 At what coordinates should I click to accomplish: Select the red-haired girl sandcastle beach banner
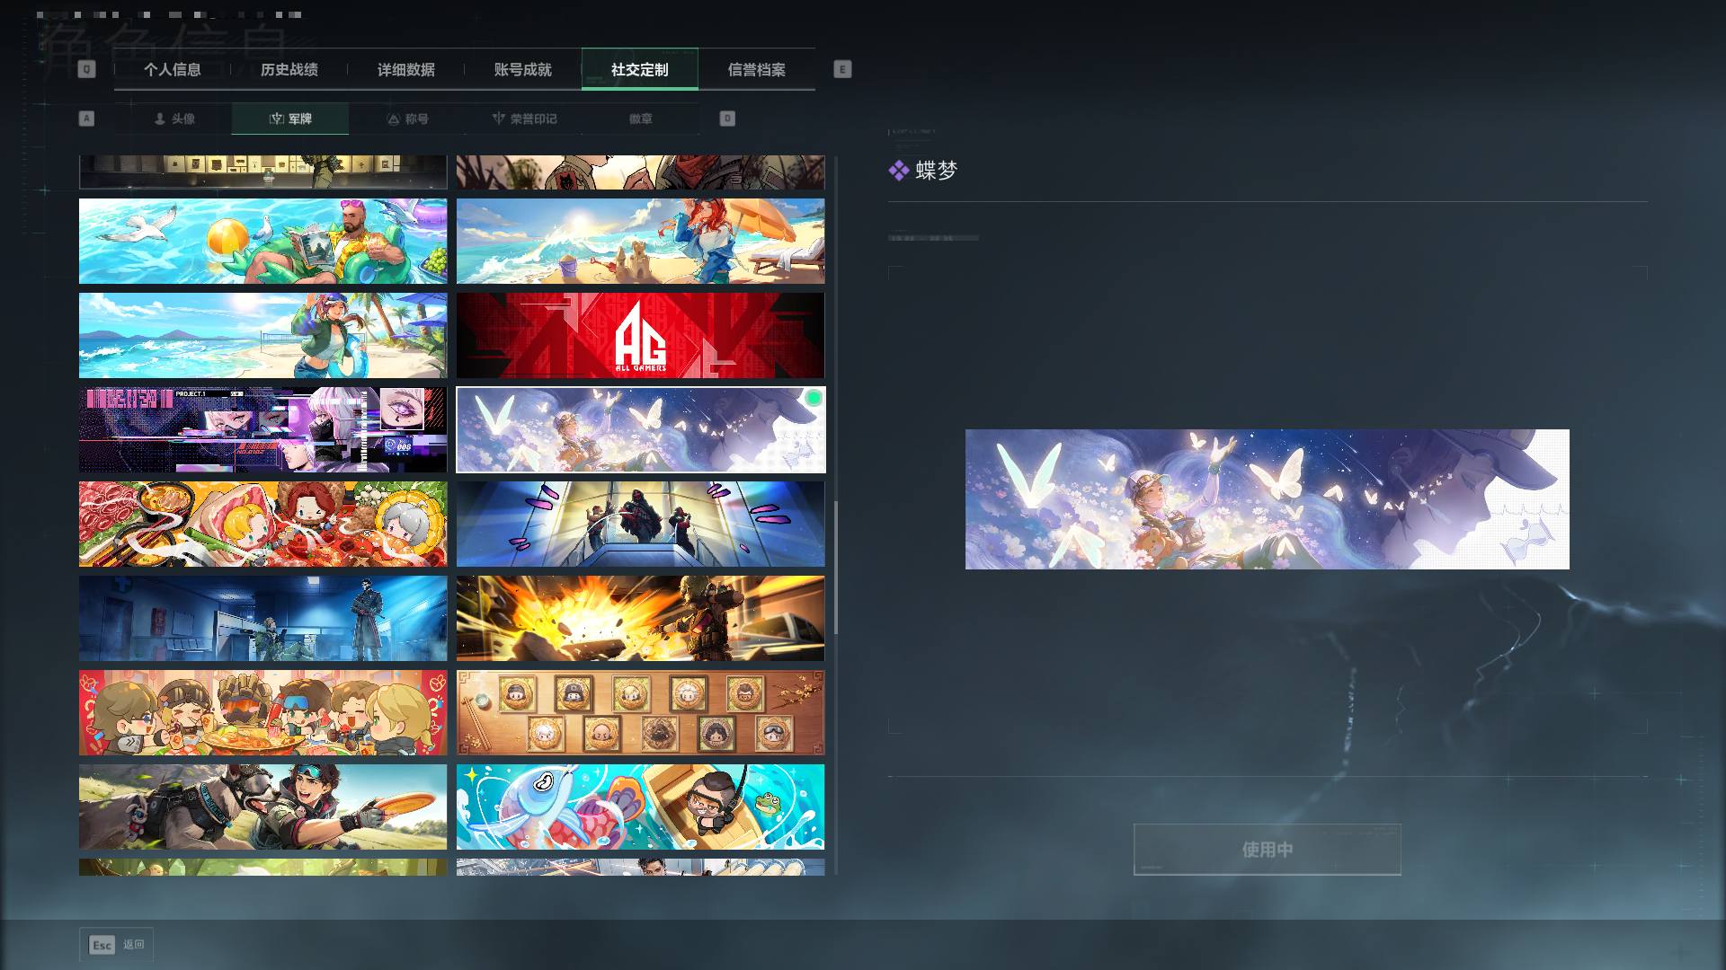pos(640,242)
